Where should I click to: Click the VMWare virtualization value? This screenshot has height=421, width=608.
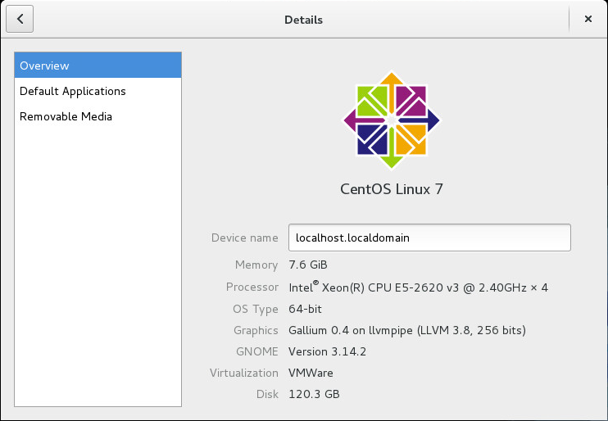(311, 373)
